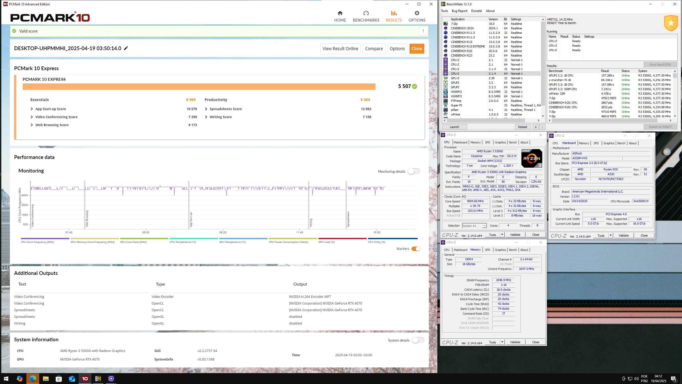Open Microsoft Edge from the taskbar
The width and height of the screenshot is (682, 384).
33,379
